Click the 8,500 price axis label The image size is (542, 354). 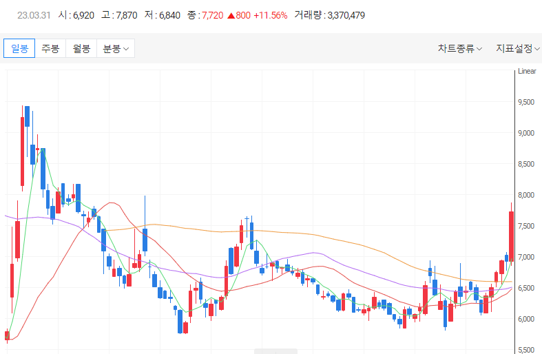coord(526,164)
